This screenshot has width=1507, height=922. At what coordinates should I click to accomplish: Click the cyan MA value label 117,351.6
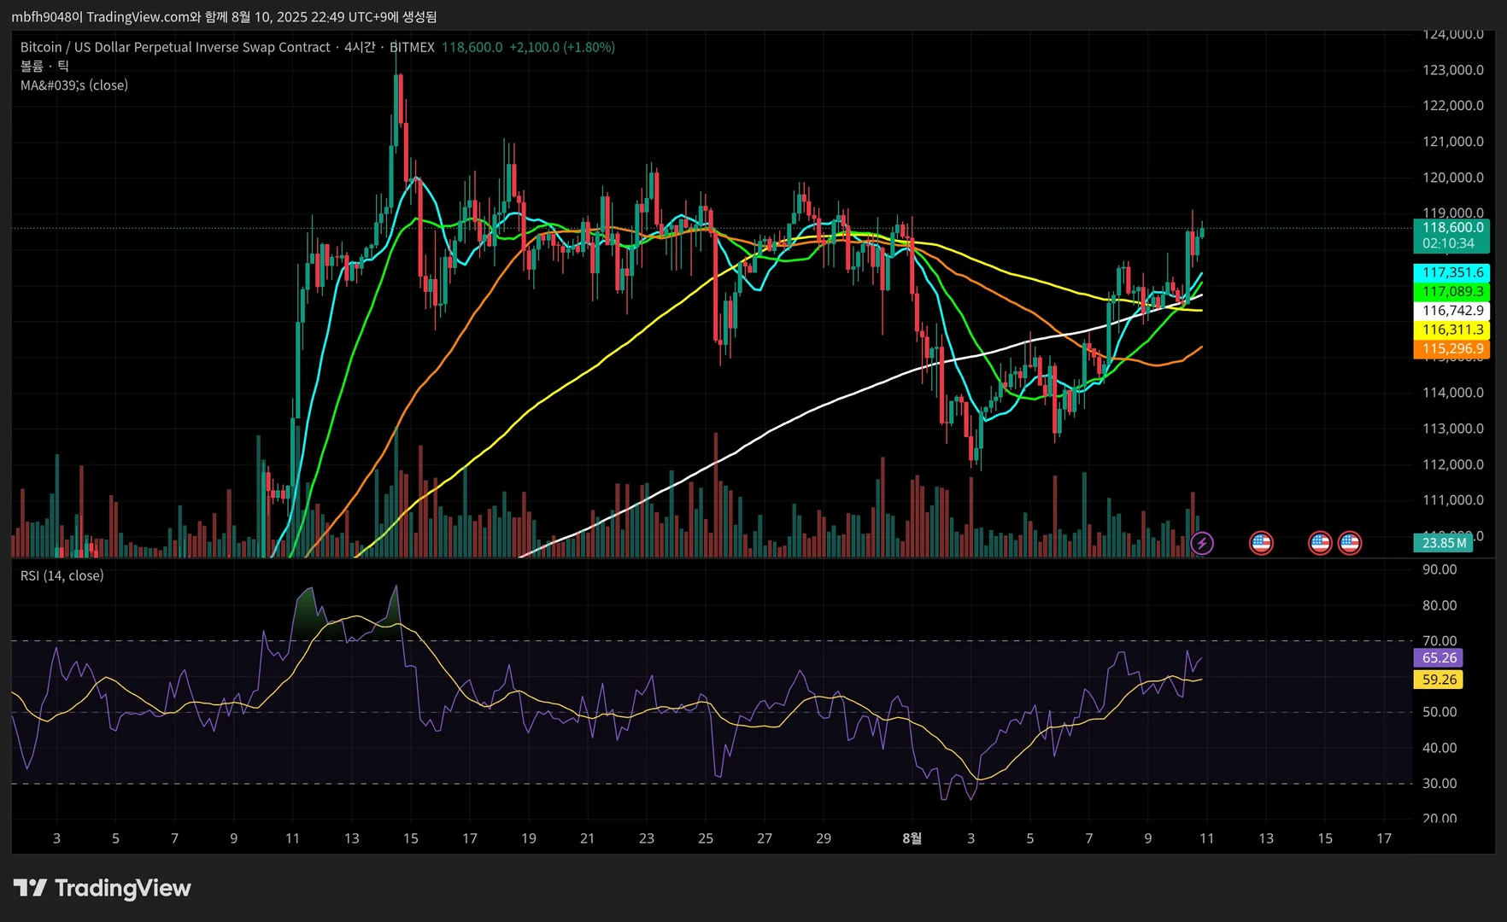tap(1452, 272)
